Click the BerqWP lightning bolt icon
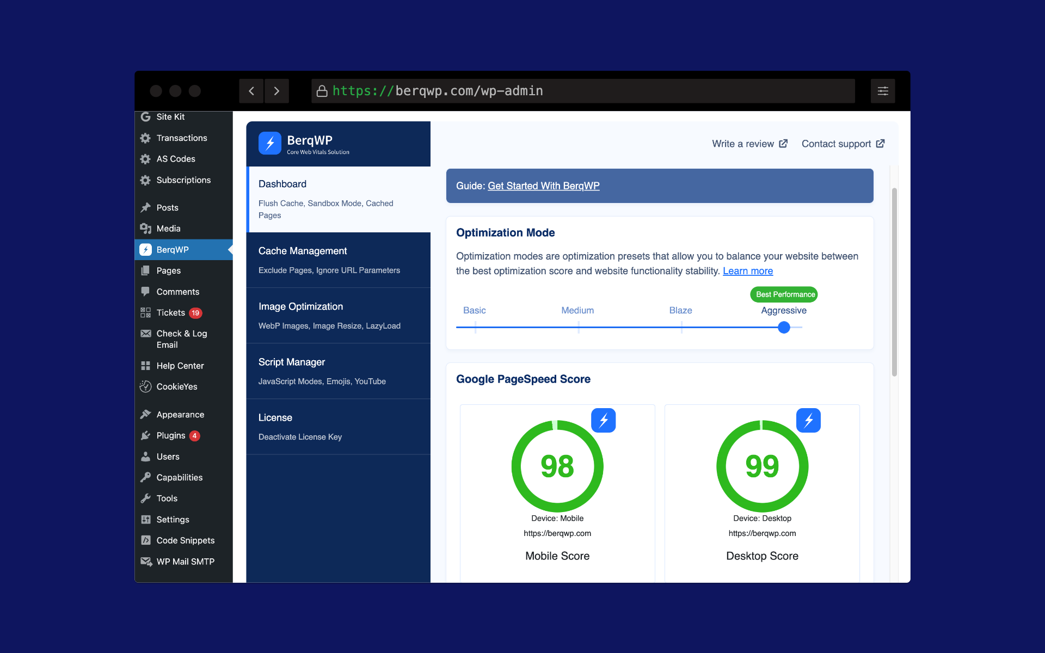The width and height of the screenshot is (1045, 653). [x=270, y=143]
